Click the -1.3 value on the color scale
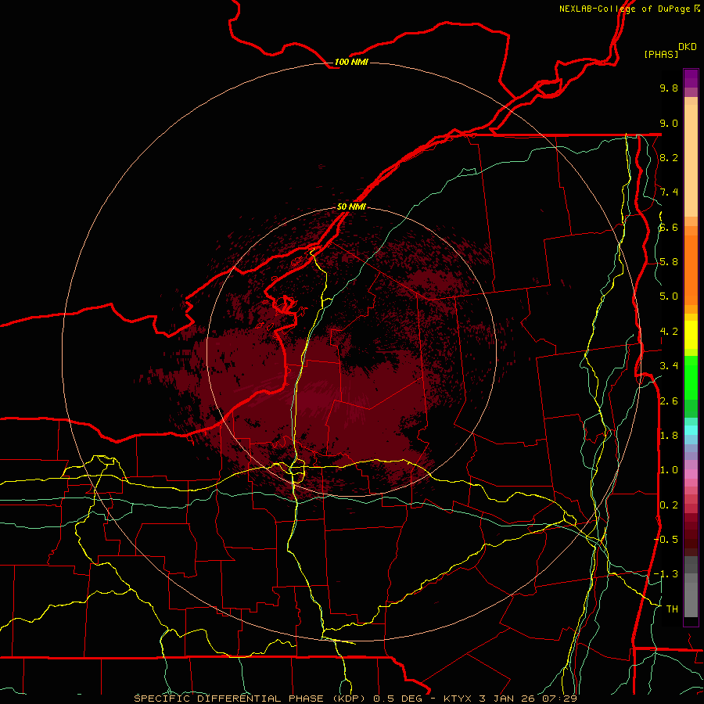Viewport: 704px width, 704px height. [666, 574]
